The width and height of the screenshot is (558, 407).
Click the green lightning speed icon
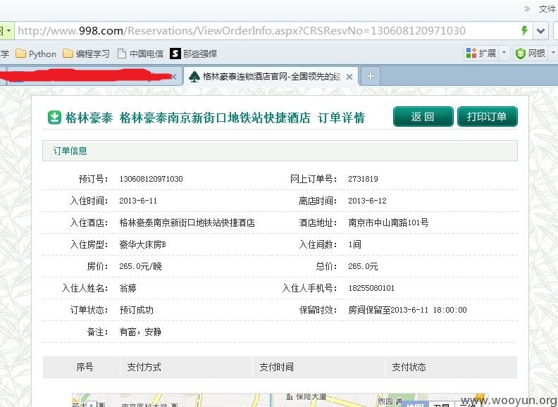tap(524, 30)
